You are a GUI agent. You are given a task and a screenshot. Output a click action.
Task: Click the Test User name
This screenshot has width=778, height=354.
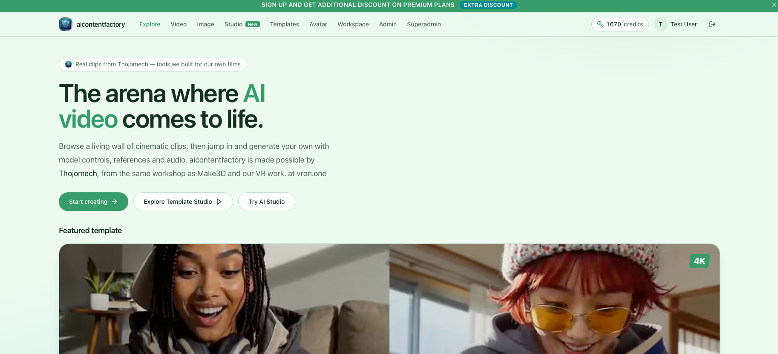click(684, 24)
